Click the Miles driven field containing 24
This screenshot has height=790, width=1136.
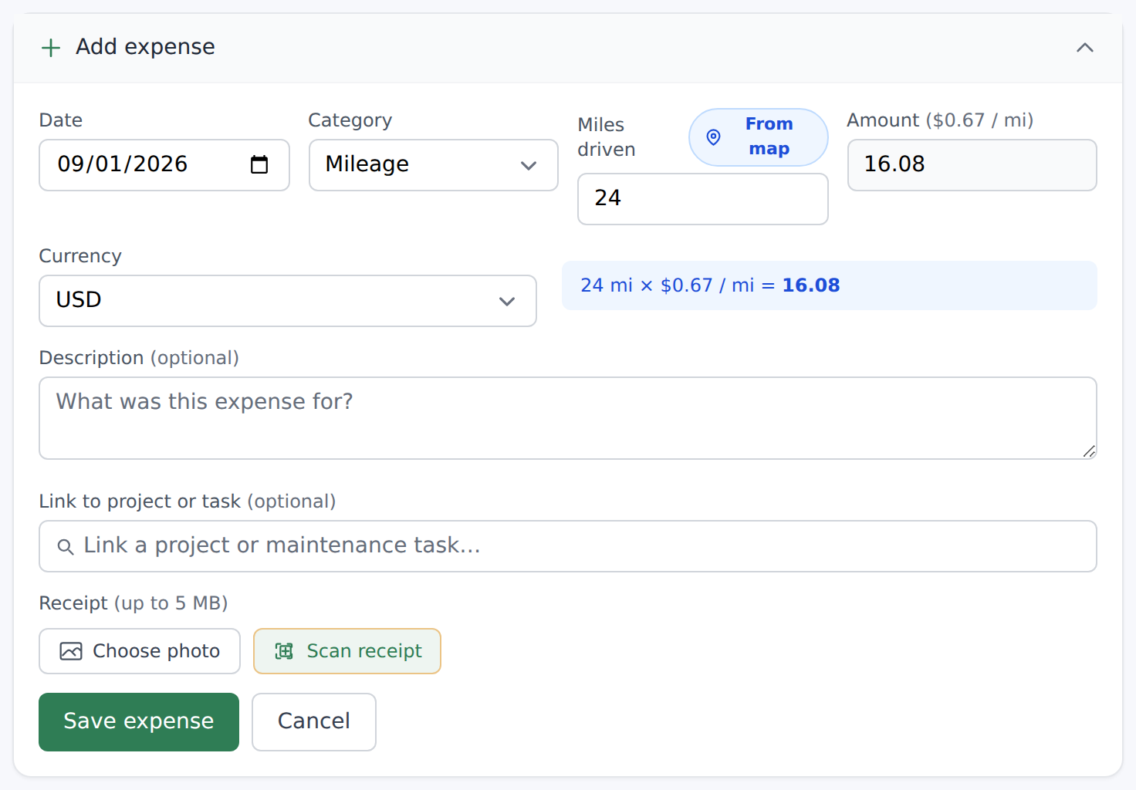pos(702,199)
